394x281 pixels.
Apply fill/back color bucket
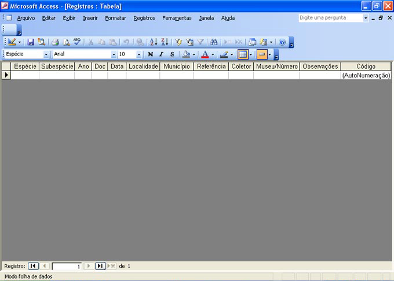(x=186, y=54)
